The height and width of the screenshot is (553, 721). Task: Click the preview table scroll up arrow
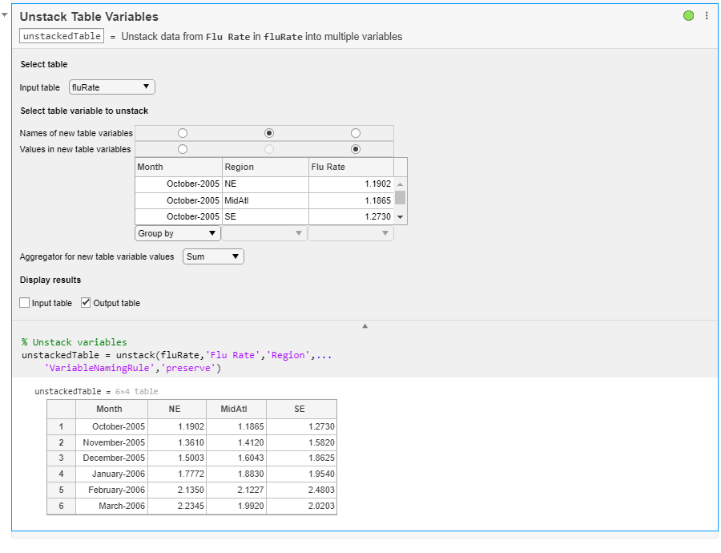[401, 184]
